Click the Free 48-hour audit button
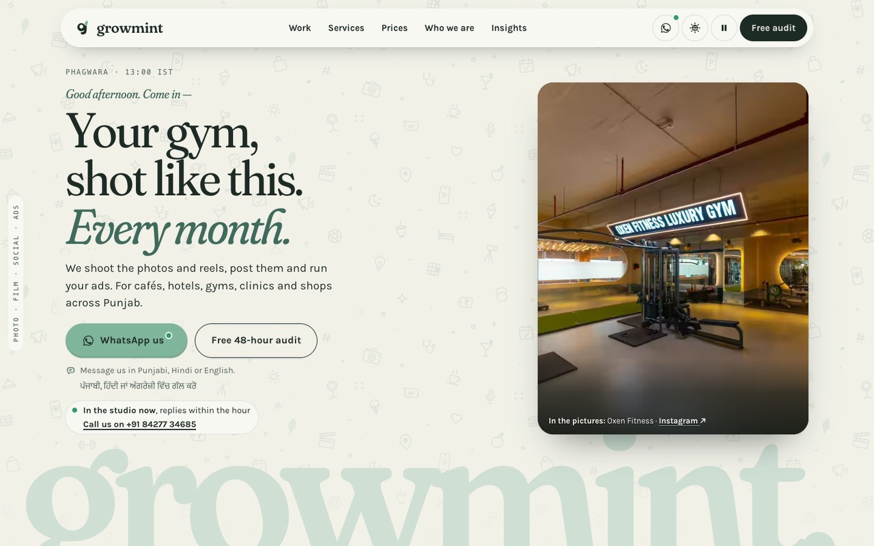The height and width of the screenshot is (546, 874). click(x=256, y=341)
